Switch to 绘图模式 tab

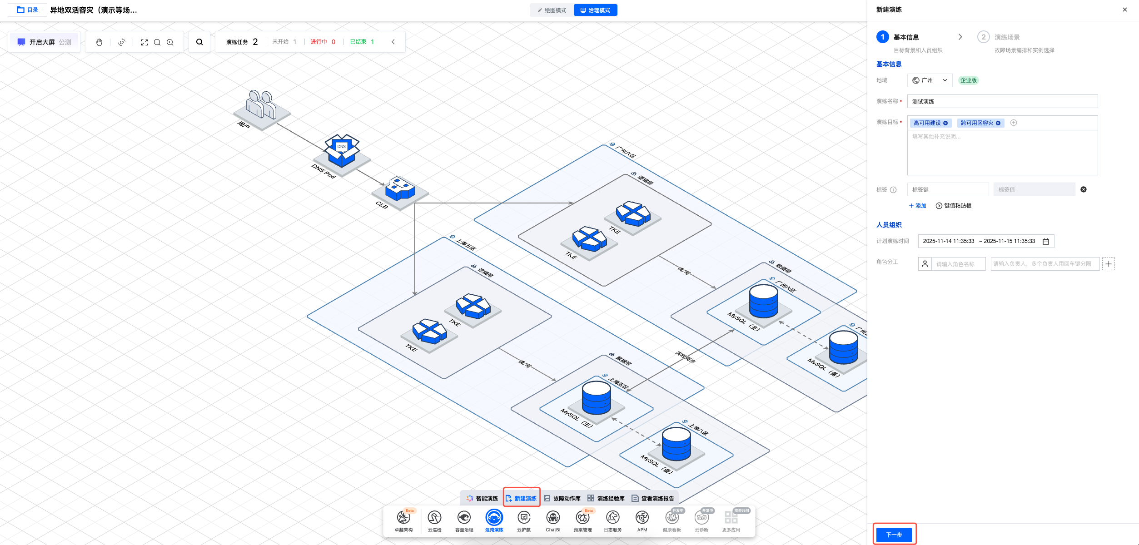552,10
